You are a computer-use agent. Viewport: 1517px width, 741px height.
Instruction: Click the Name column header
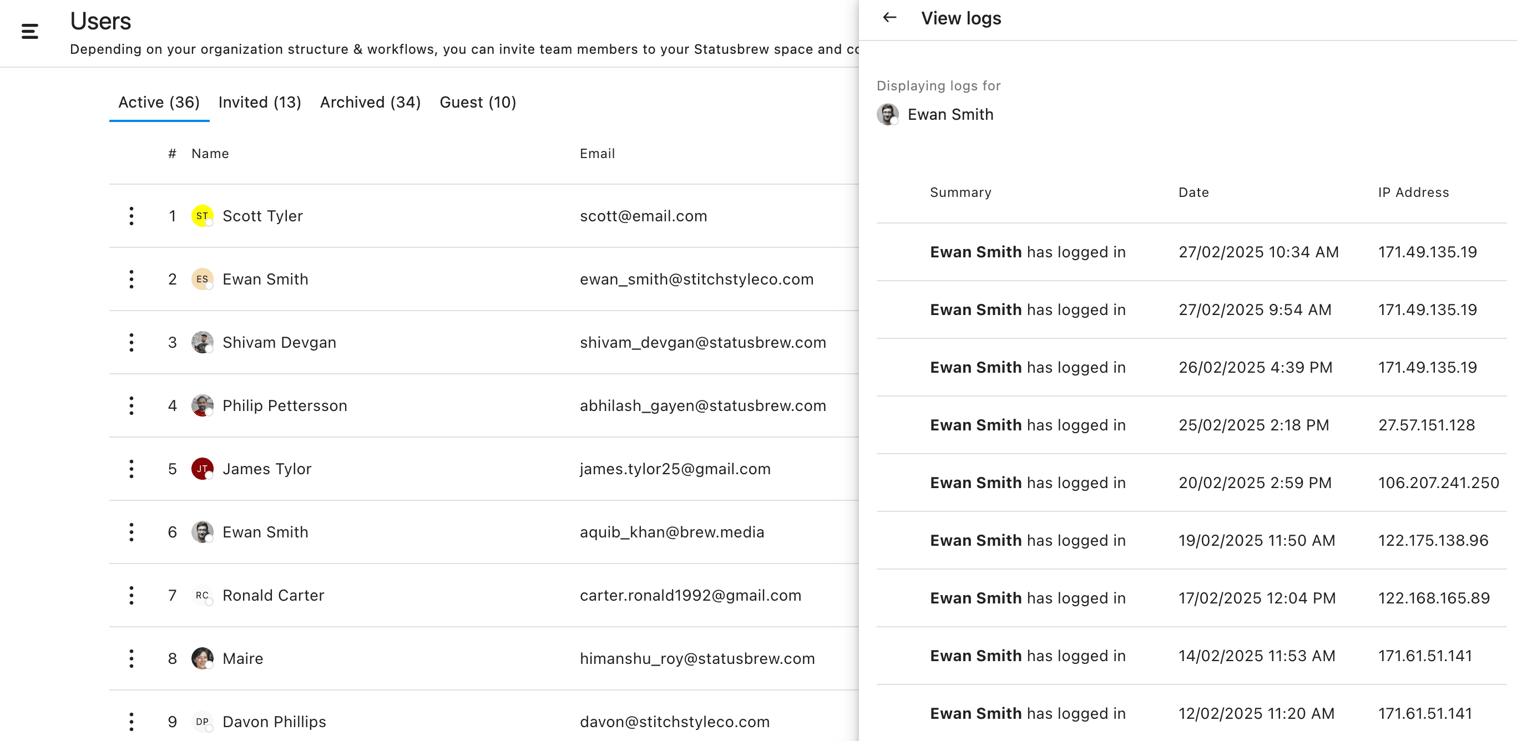click(210, 154)
